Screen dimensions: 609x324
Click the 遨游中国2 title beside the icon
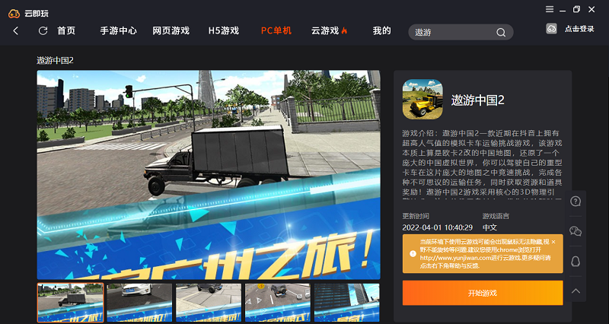(x=478, y=100)
